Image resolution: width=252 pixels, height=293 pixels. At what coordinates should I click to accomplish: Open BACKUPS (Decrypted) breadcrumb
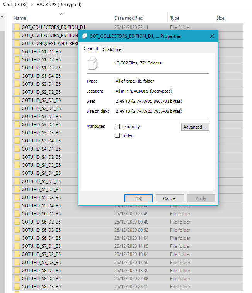[x=59, y=5]
